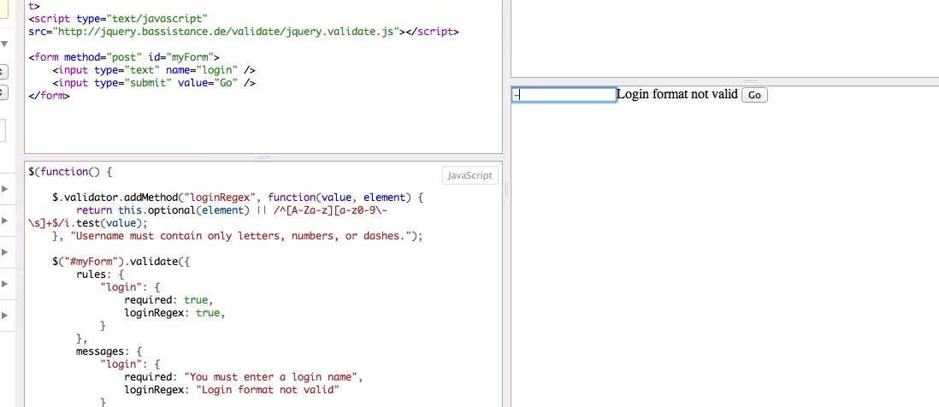Viewport: 939px width, 407px height.
Task: Click the jquery.validate.js script src URL
Action: pyautogui.click(x=226, y=32)
